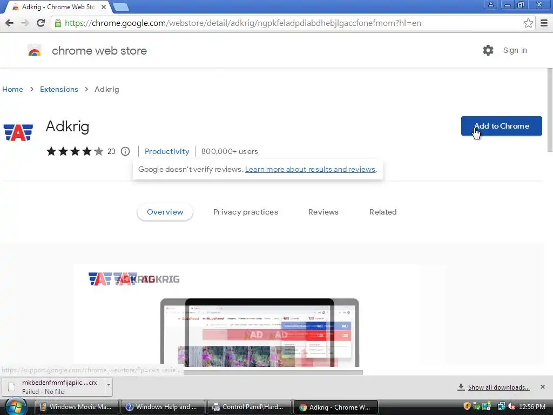
Task: Select the Adkrig Chrome Web Store browser tab
Action: [x=58, y=7]
